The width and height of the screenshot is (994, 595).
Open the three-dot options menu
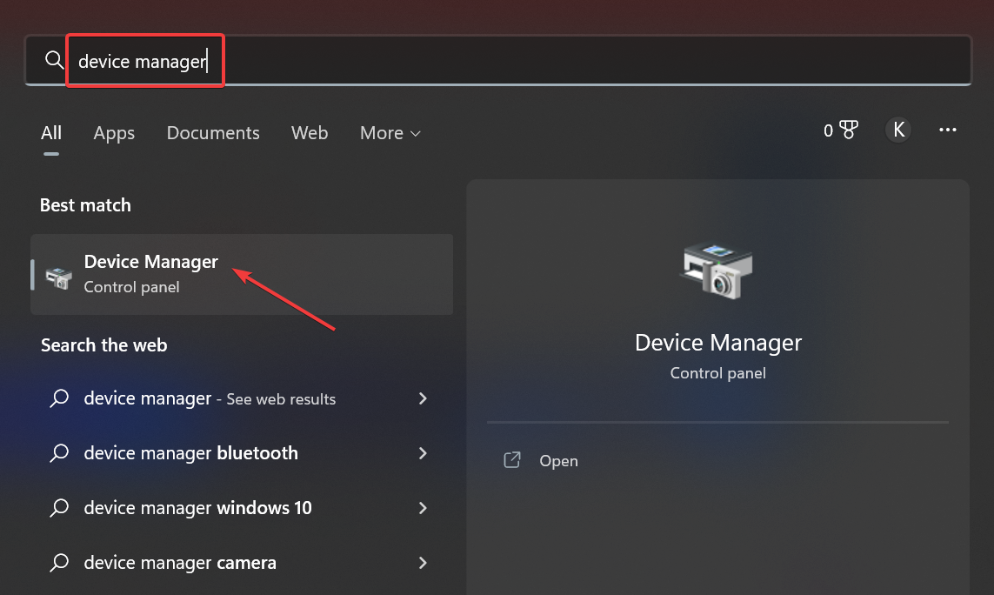(x=948, y=130)
